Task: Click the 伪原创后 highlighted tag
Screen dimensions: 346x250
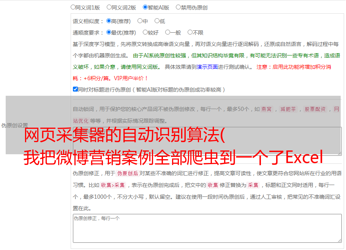Action: point(128,173)
